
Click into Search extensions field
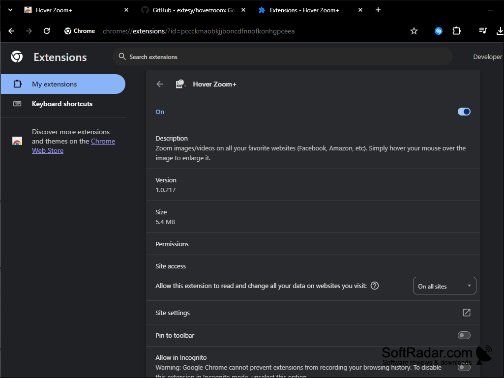pyautogui.click(x=283, y=57)
